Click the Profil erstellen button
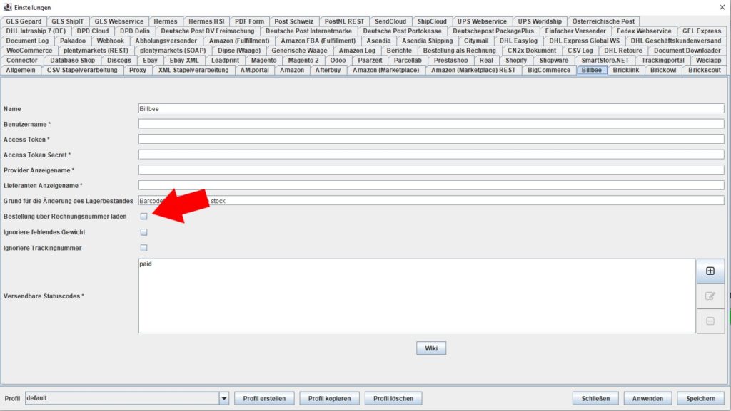The image size is (731, 411). point(264,398)
